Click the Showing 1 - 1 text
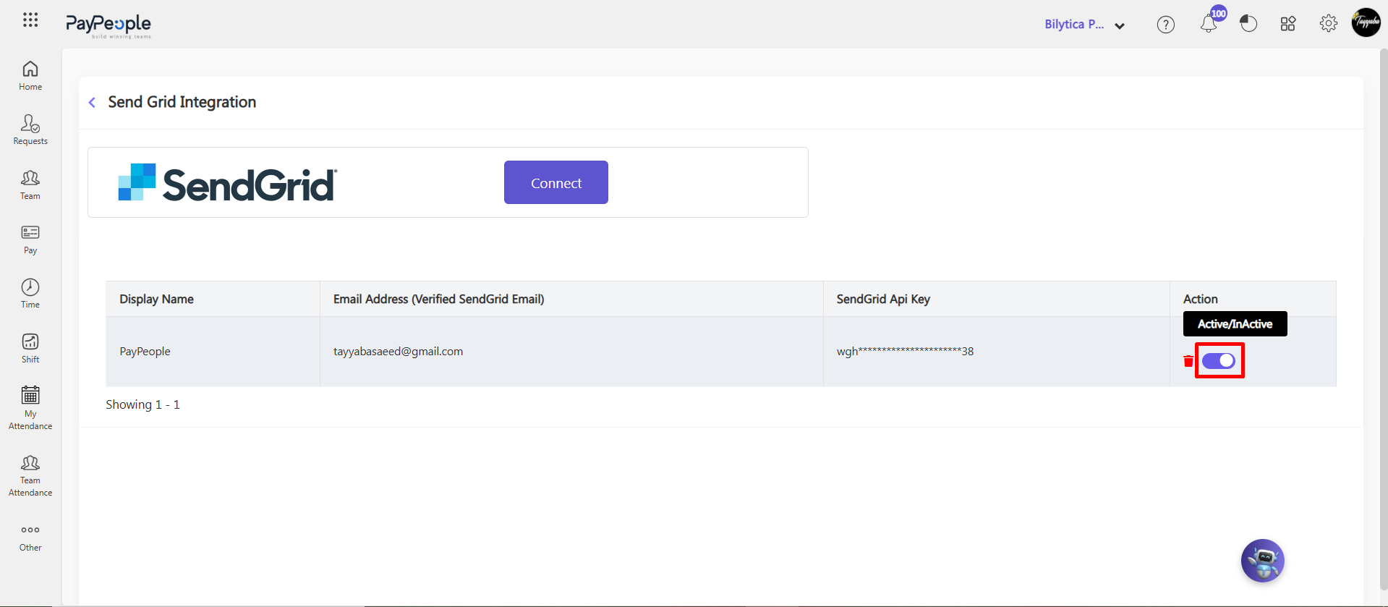 click(x=142, y=404)
